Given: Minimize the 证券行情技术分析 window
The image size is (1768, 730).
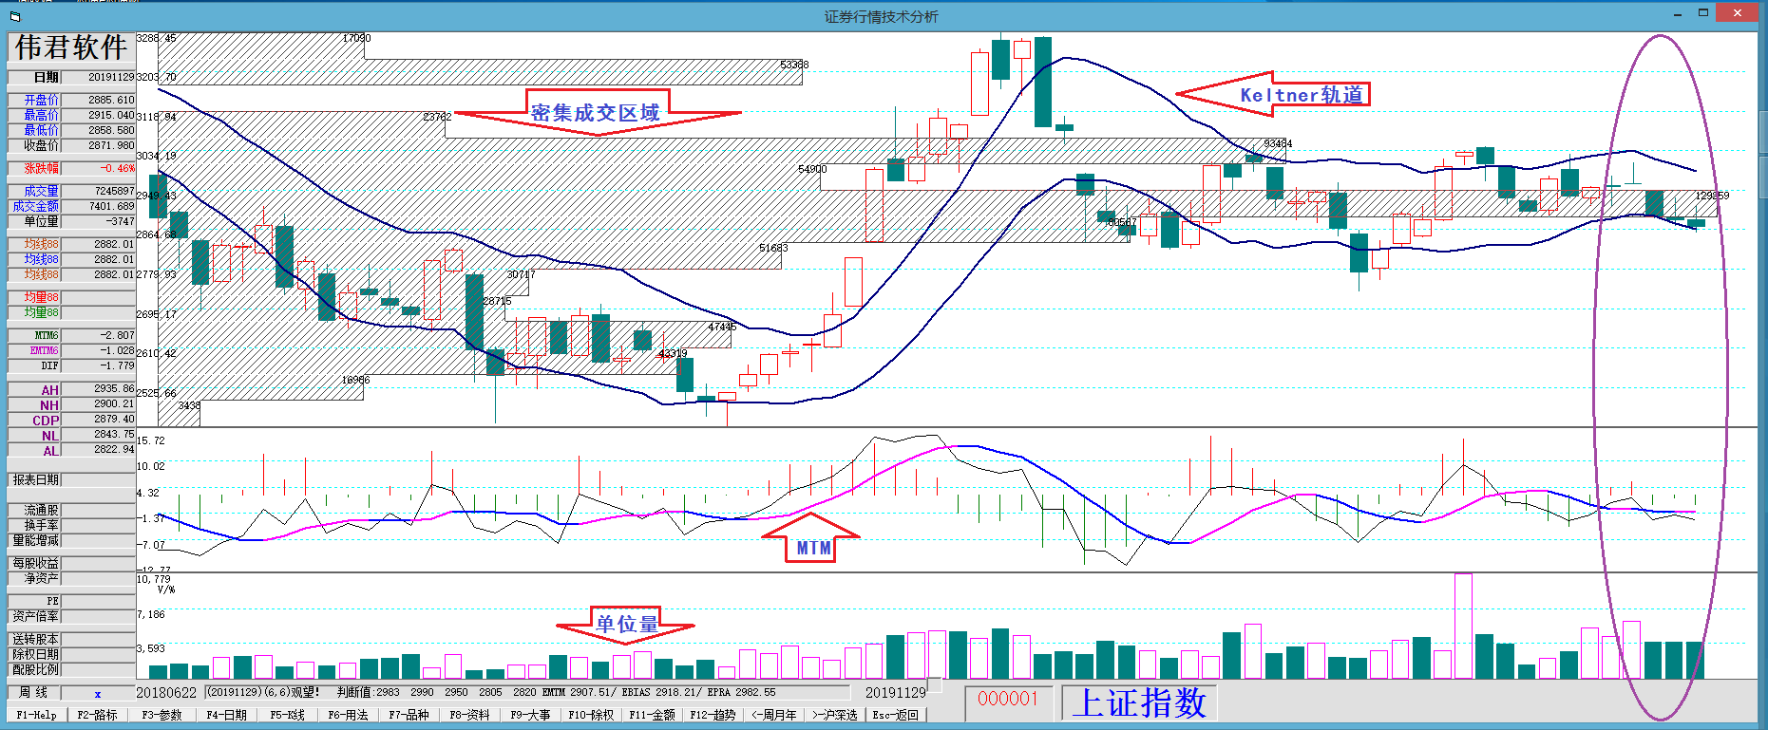Looking at the screenshot, I should 1678,14.
